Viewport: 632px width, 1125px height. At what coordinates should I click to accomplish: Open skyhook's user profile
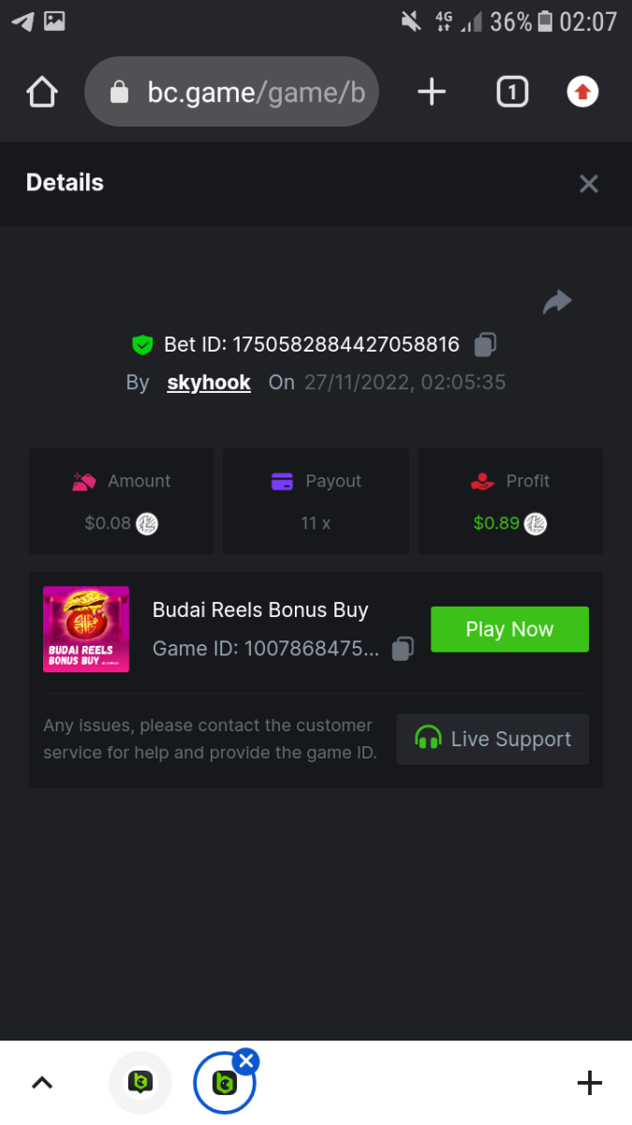pos(209,382)
